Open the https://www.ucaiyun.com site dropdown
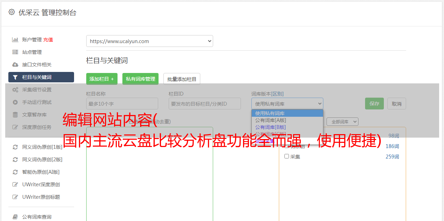The width and height of the screenshot is (444, 221). coord(150,41)
